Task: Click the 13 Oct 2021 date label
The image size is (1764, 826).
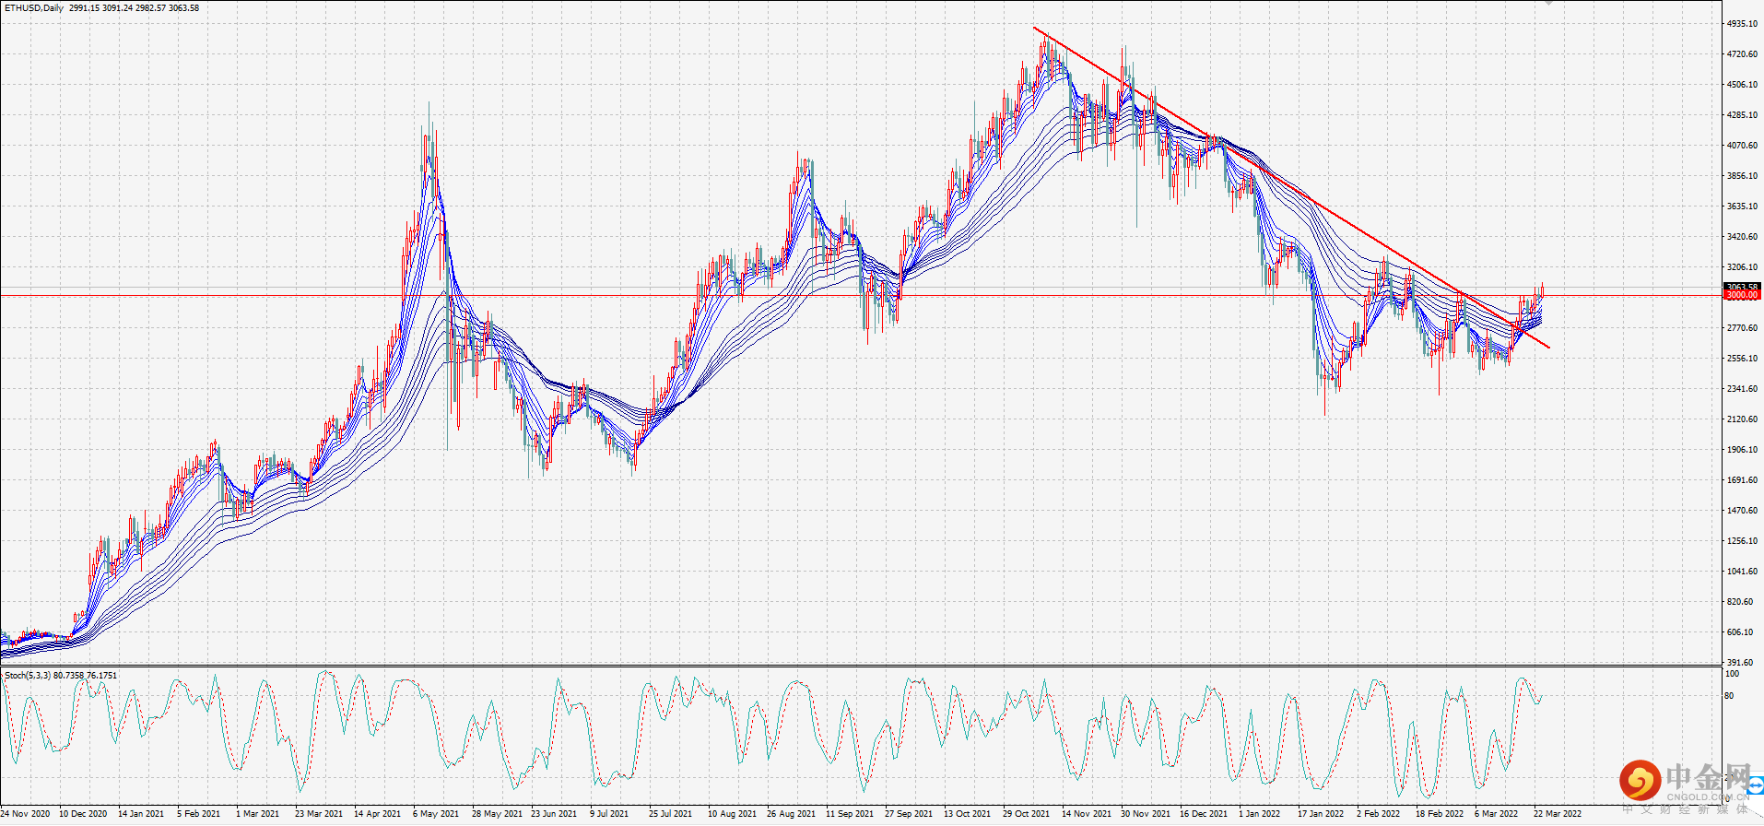Action: tap(967, 814)
